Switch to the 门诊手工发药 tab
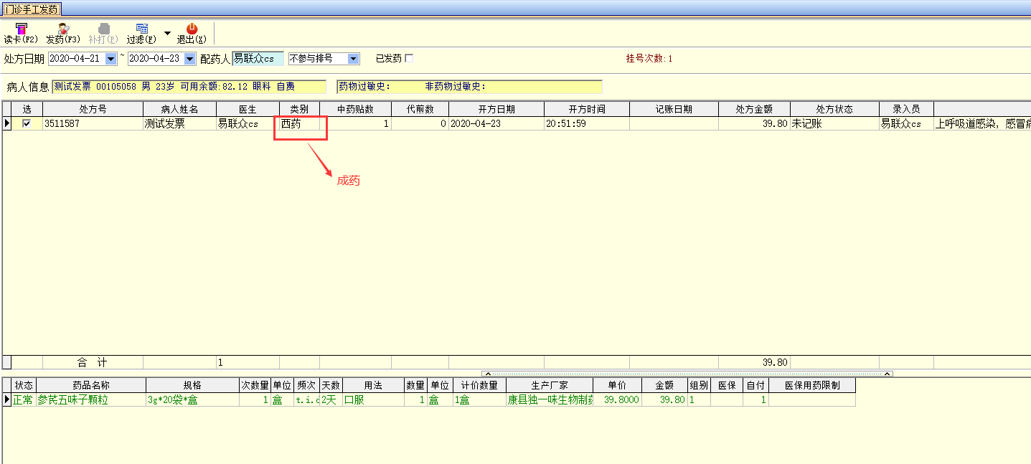The height and width of the screenshot is (464, 1031). (31, 9)
